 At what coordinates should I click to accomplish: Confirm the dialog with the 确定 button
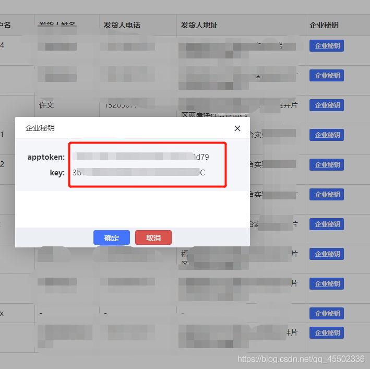click(x=112, y=238)
